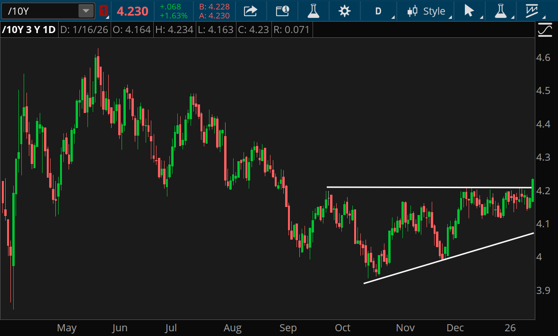558x336 pixels.
Task: Open the Studies beaker icon
Action: coord(313,11)
